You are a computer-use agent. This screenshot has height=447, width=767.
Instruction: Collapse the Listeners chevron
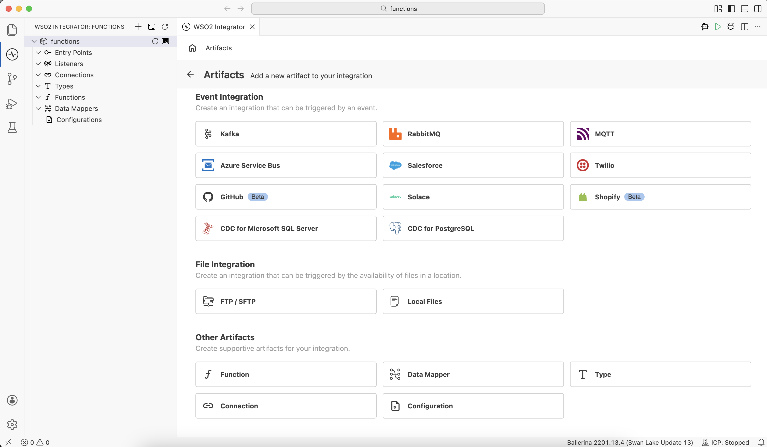tap(38, 64)
